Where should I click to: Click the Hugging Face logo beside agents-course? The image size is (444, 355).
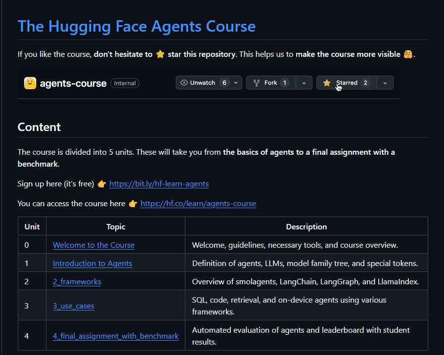[x=30, y=83]
